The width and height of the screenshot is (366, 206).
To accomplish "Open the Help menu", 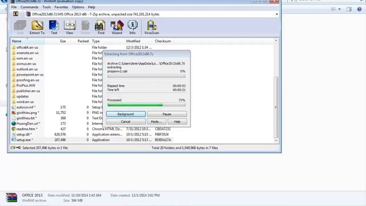I will coord(91,7).
